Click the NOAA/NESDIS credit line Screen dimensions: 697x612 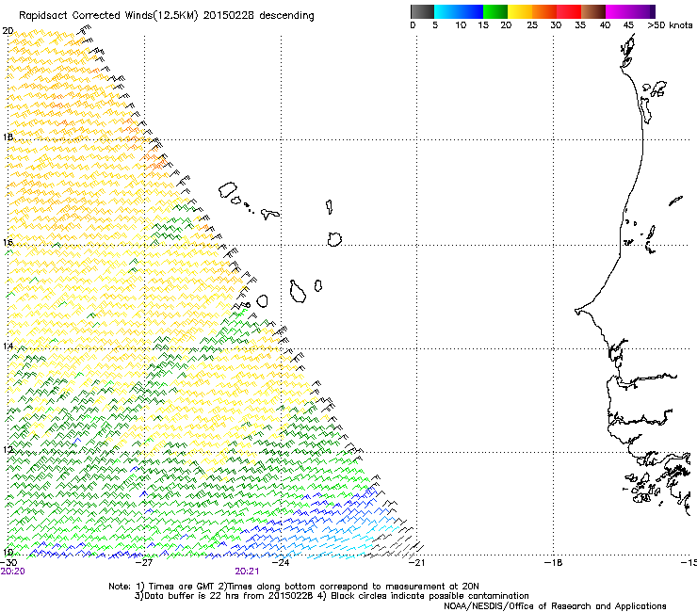tap(555, 606)
